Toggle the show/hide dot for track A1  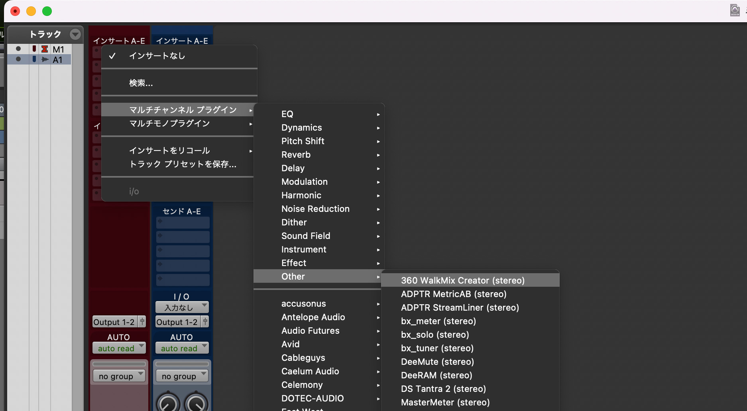[18, 59]
